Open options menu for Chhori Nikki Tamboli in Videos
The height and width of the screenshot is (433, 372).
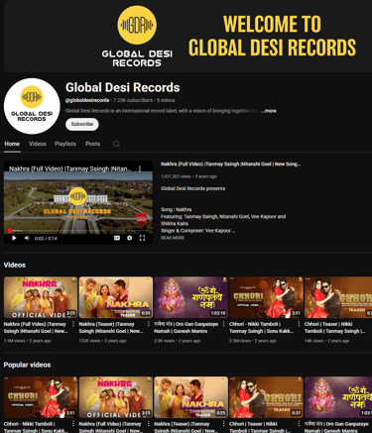pyautogui.click(x=299, y=324)
